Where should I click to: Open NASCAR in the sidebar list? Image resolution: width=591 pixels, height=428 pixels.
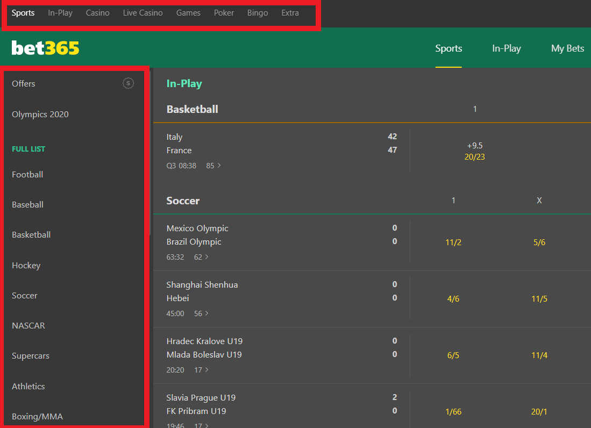(x=29, y=325)
